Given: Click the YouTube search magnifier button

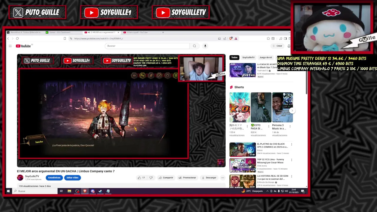Looking at the screenshot, I should 194,46.
